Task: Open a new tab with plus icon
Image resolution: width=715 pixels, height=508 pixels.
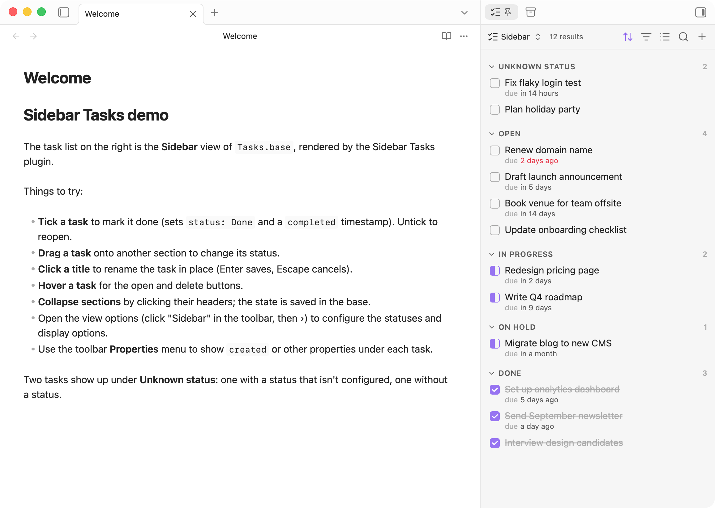Action: pos(214,13)
